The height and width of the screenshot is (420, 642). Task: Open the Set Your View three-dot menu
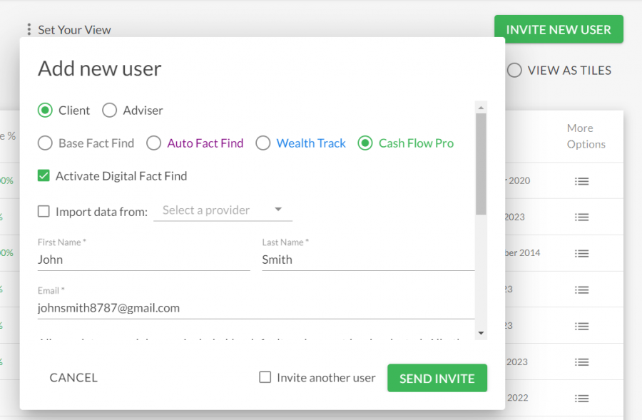(x=29, y=29)
